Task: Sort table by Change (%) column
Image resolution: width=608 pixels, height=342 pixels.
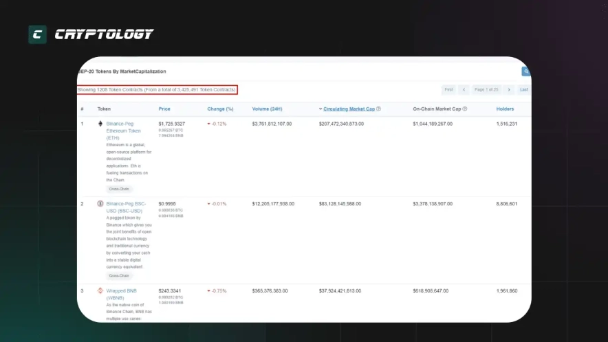Action: [220, 109]
